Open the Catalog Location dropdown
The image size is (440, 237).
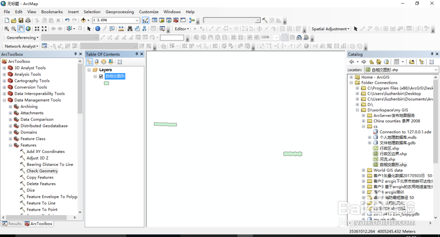pos(436,70)
